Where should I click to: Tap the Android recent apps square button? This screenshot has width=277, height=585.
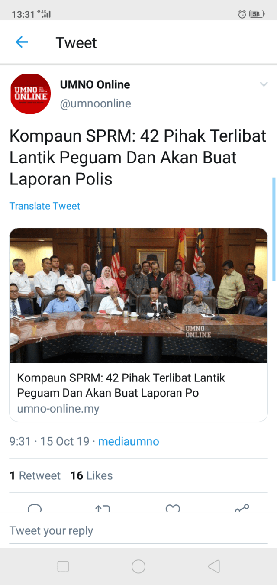[x=63, y=566]
